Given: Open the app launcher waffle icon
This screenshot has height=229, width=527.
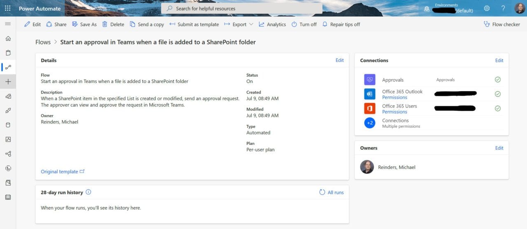Looking at the screenshot, I should click(x=8, y=8).
